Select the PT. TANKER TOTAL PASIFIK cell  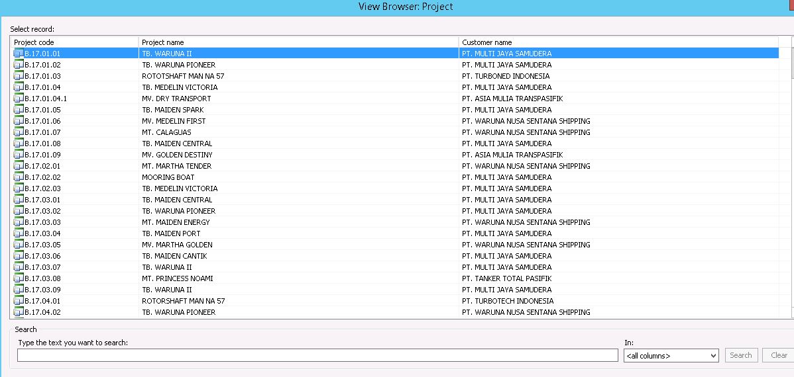(x=507, y=278)
